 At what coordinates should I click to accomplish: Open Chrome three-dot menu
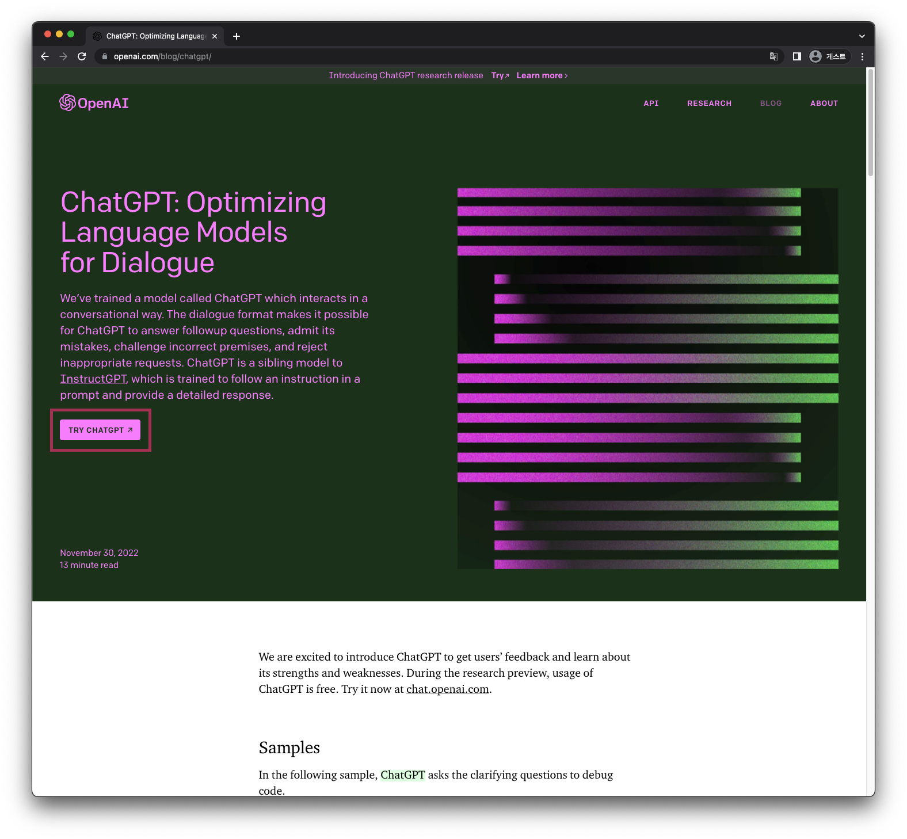(862, 56)
